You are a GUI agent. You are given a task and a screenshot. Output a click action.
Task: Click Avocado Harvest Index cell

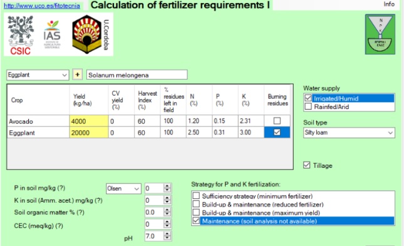(147, 121)
